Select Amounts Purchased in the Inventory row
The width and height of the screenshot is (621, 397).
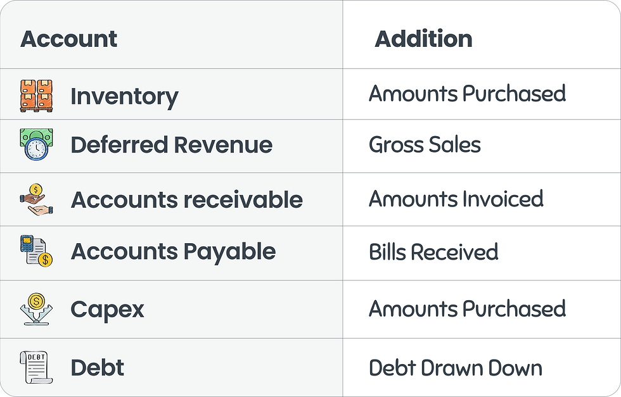tap(467, 94)
